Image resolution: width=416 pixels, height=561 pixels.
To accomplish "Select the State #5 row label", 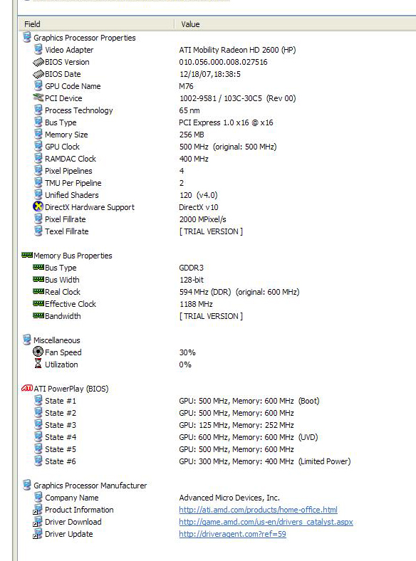I will (61, 449).
